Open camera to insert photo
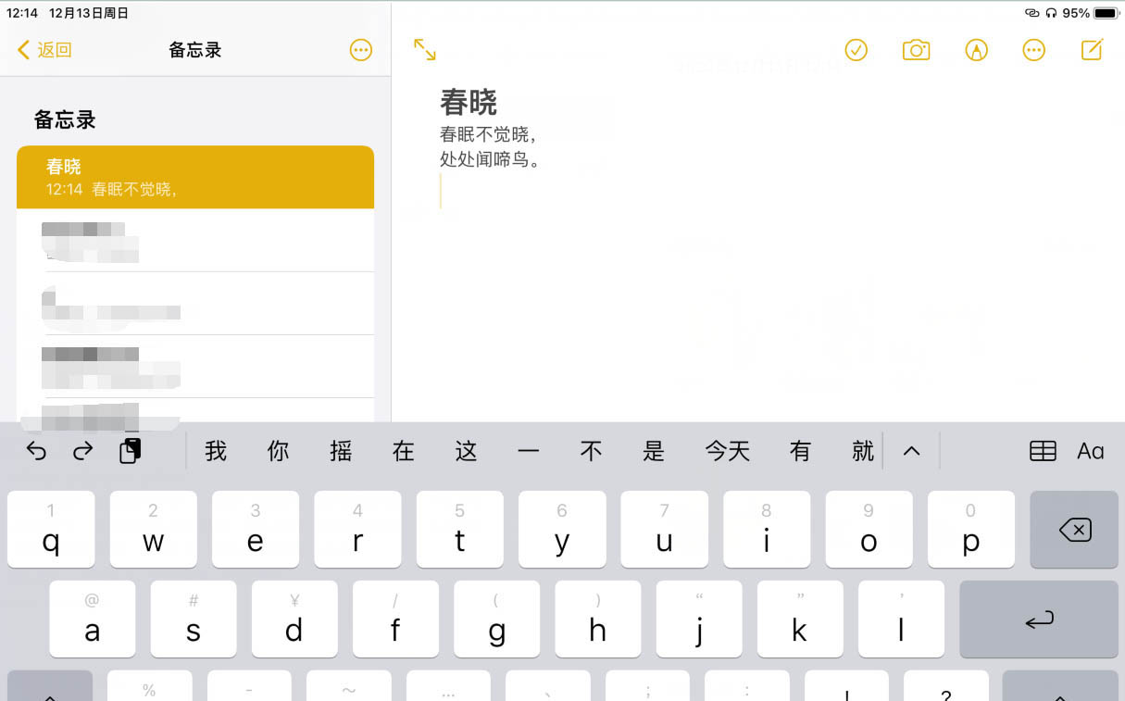1125x701 pixels. tap(916, 50)
